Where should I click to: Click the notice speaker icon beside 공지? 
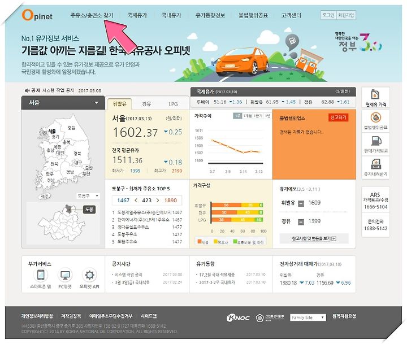click(27, 90)
